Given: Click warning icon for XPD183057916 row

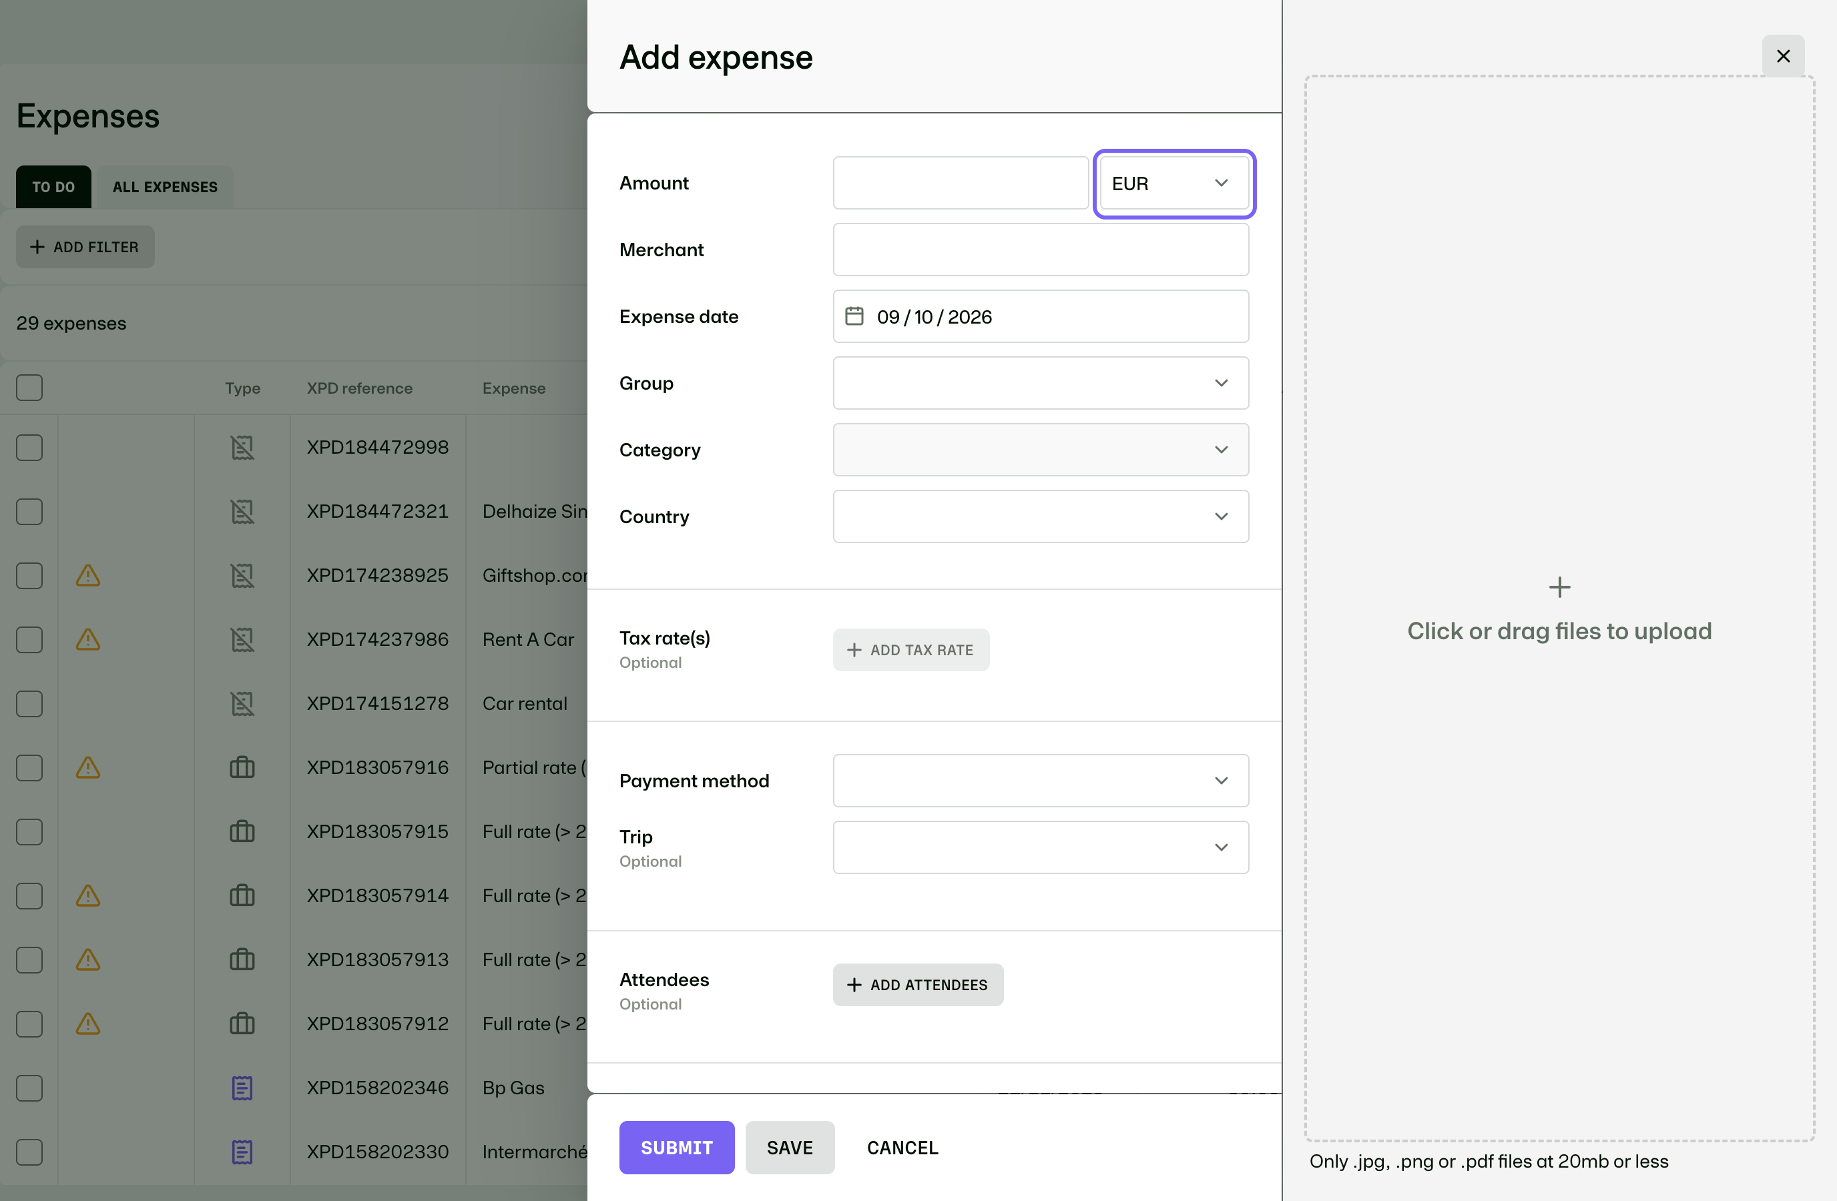Looking at the screenshot, I should pyautogui.click(x=88, y=767).
